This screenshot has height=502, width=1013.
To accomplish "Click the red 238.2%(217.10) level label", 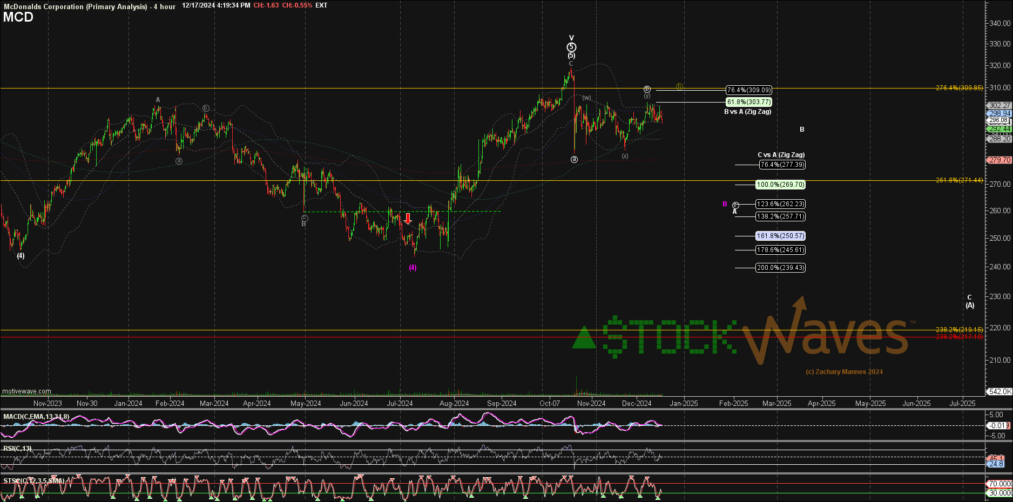I will pyautogui.click(x=960, y=336).
